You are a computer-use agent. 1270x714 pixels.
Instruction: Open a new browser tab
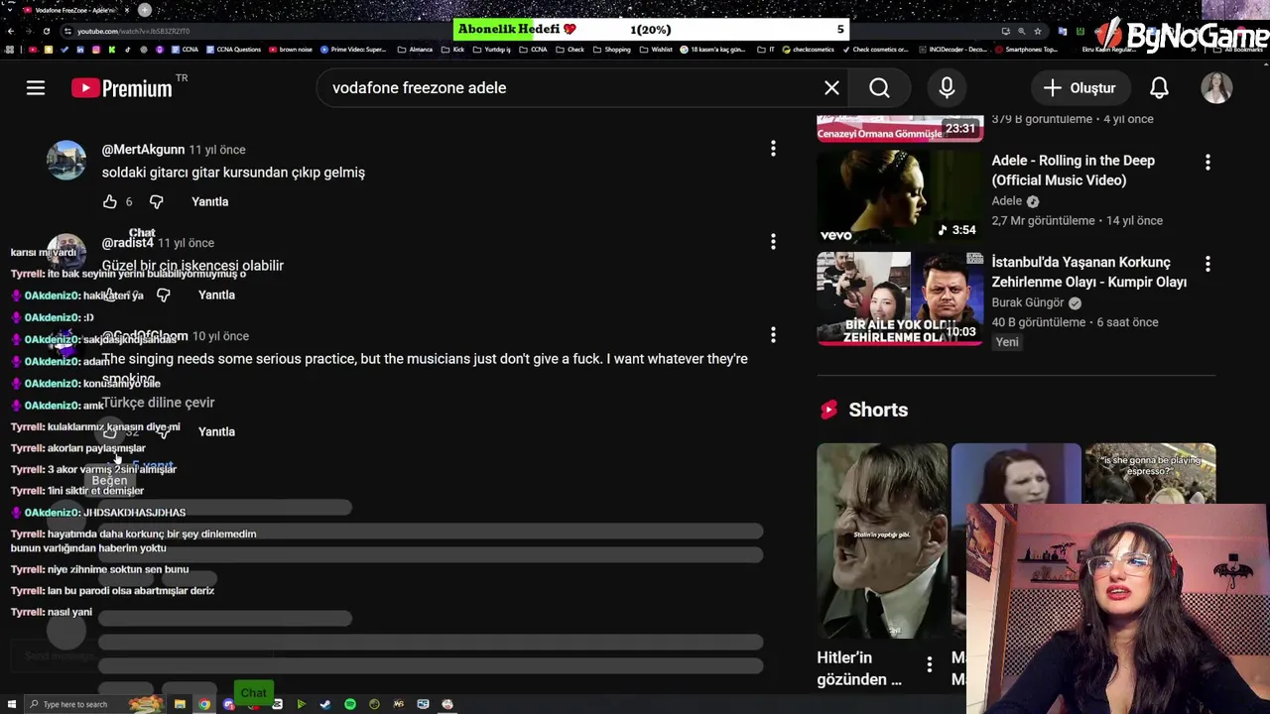click(145, 10)
